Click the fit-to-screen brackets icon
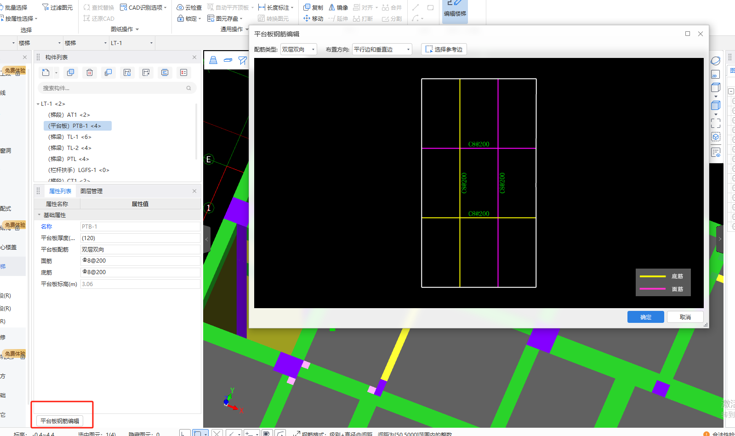 click(x=716, y=123)
